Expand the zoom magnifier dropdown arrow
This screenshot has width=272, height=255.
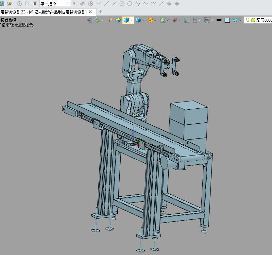click(168, 20)
